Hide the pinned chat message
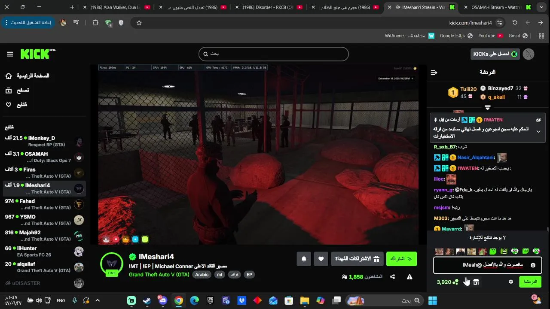Screen dimensions: 550x309 538,120
